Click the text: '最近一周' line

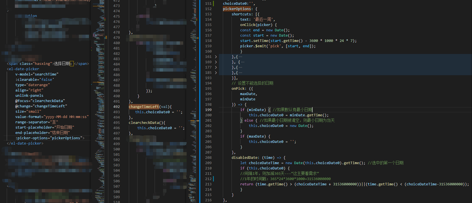point(258,20)
